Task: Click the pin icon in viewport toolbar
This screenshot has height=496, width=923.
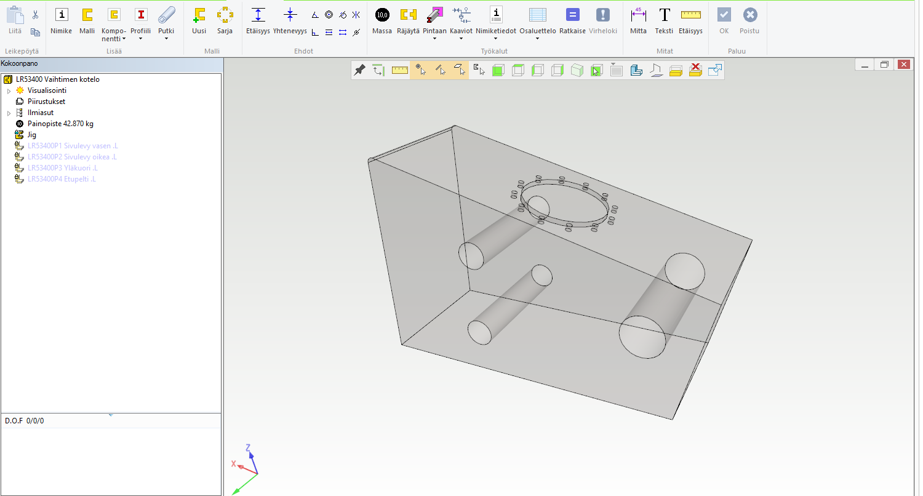Action: click(x=360, y=70)
